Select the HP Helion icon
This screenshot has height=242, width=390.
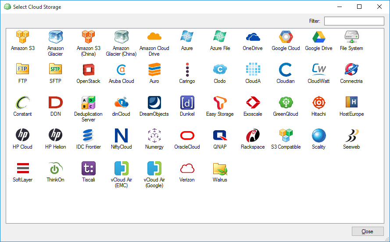click(x=55, y=135)
